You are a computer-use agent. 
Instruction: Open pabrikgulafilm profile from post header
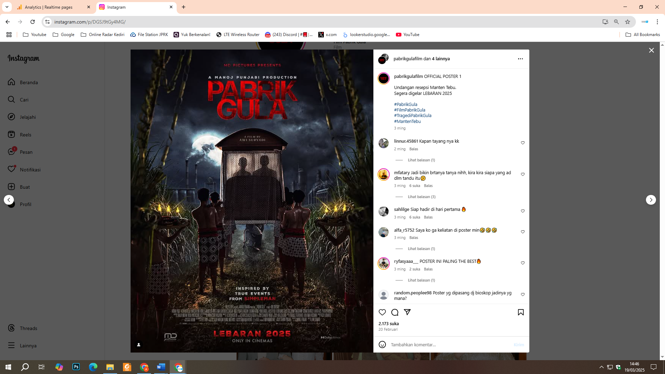click(x=408, y=59)
